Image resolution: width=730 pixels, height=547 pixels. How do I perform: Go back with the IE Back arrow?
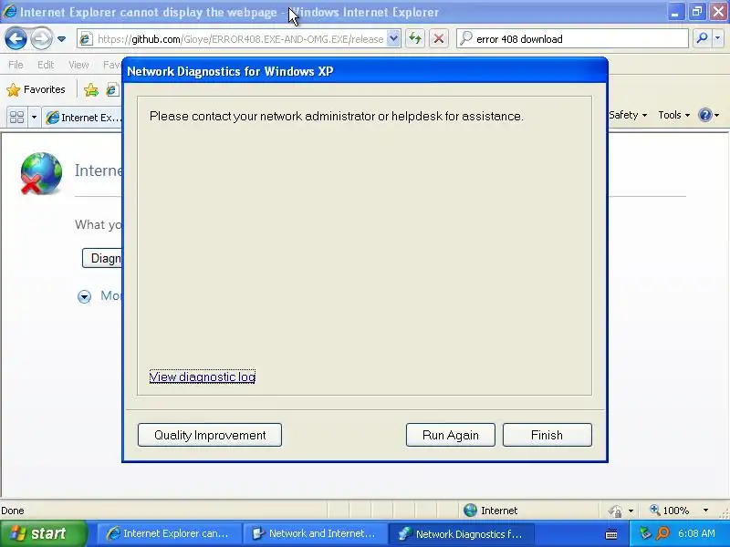pos(16,39)
